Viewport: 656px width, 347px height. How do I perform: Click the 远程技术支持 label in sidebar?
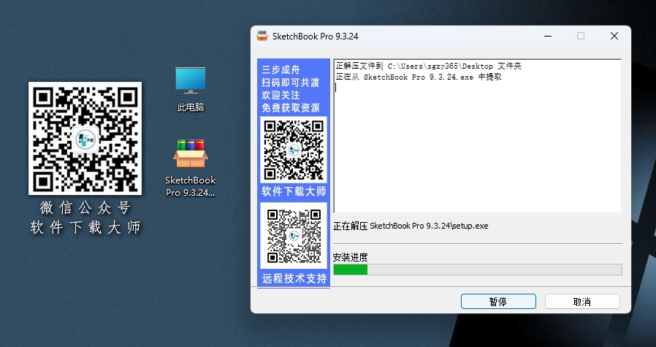[294, 278]
